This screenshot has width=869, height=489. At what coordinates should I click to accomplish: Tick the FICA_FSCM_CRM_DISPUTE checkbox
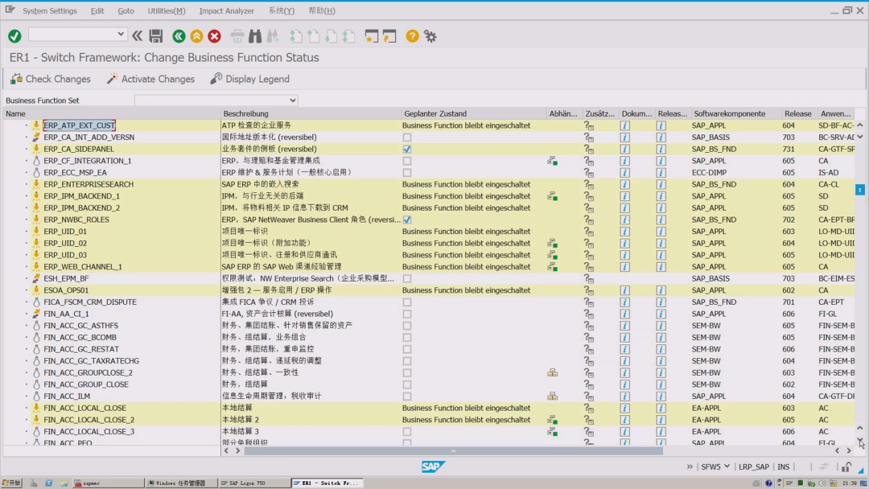(x=407, y=302)
